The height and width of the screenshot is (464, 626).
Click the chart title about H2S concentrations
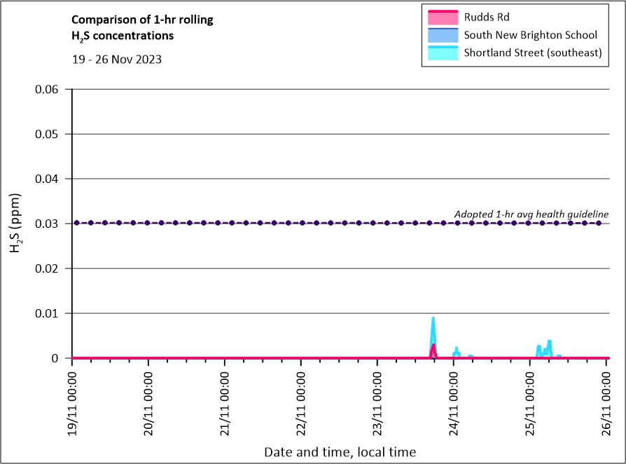[142, 27]
